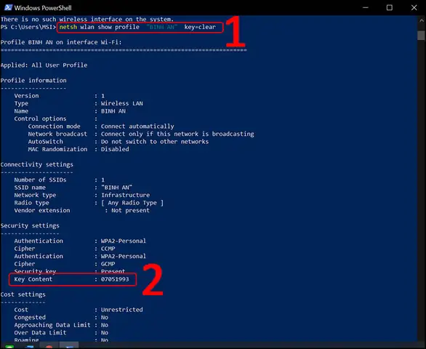The height and width of the screenshot is (349, 426).
Task: Click the Security settings heading
Action: [30, 225]
